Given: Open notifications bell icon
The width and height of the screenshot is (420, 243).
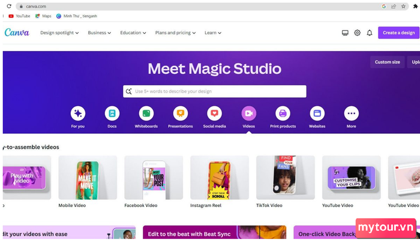Looking at the screenshot, I should tap(370, 32).
